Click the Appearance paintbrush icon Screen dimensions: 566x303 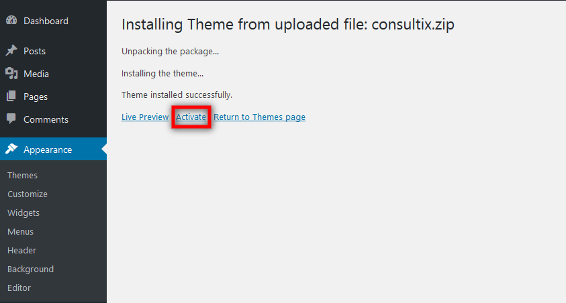[x=11, y=149]
